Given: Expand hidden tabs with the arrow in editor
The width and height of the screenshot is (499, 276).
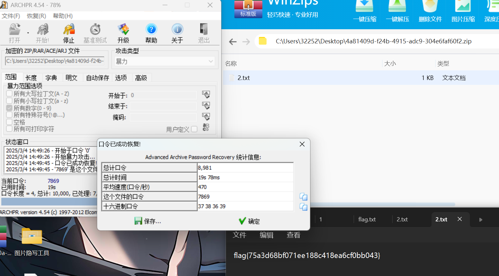Looking at the screenshot, I should 480,219.
